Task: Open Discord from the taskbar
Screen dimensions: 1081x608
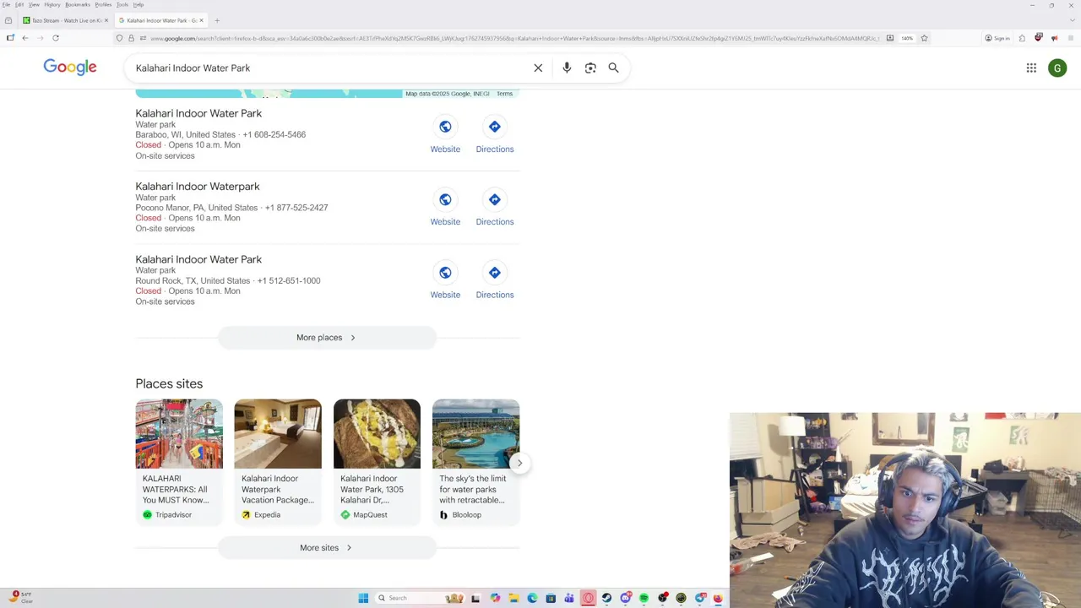Action: pos(626,598)
